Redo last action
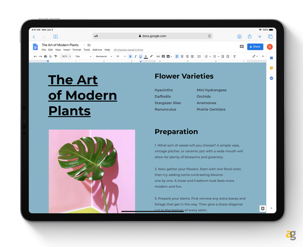This screenshot has height=247, width=303. tap(40, 56)
